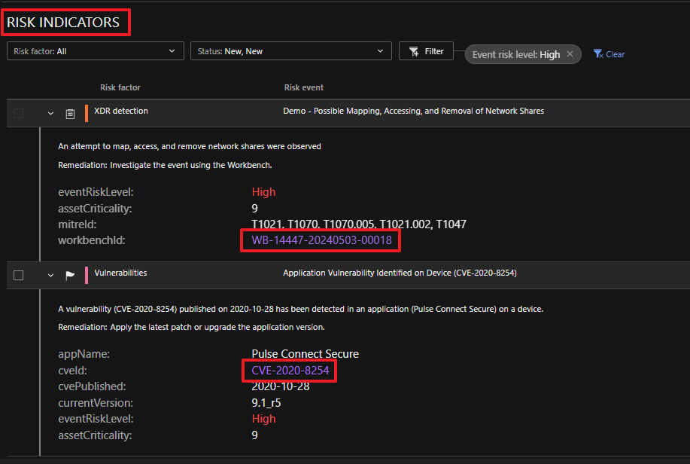The image size is (690, 464).
Task: Click the pink severity bar beside Vulnerabilities
Action: (x=87, y=275)
